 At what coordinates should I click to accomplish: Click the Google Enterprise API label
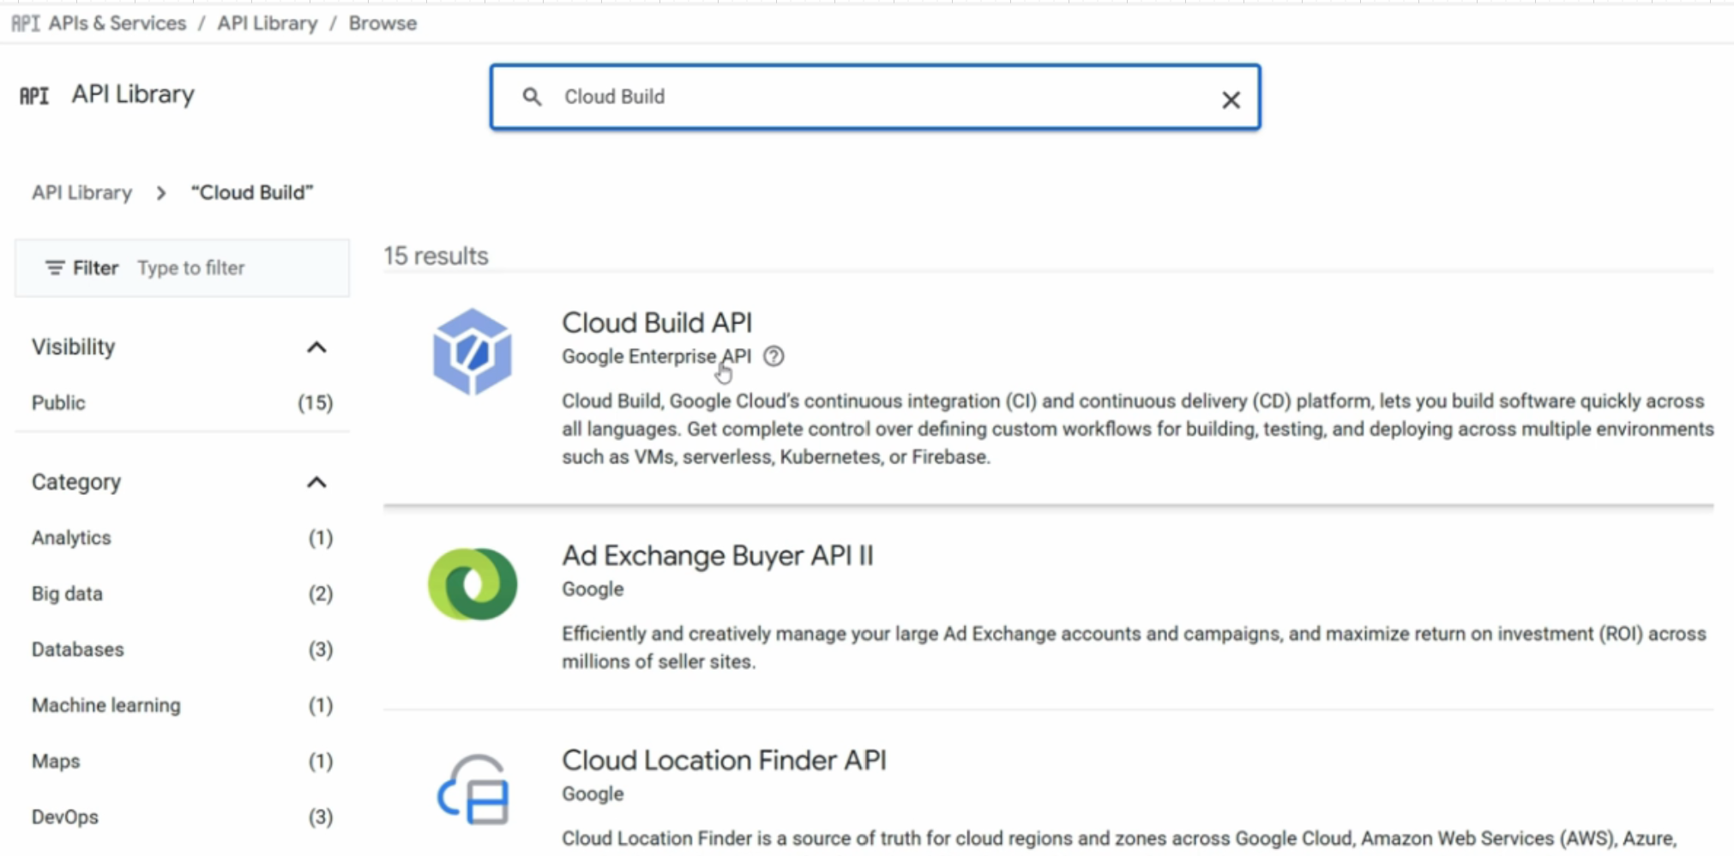657,356
